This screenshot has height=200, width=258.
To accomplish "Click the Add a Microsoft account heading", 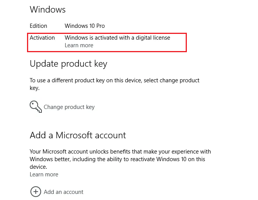I will click(x=78, y=135).
